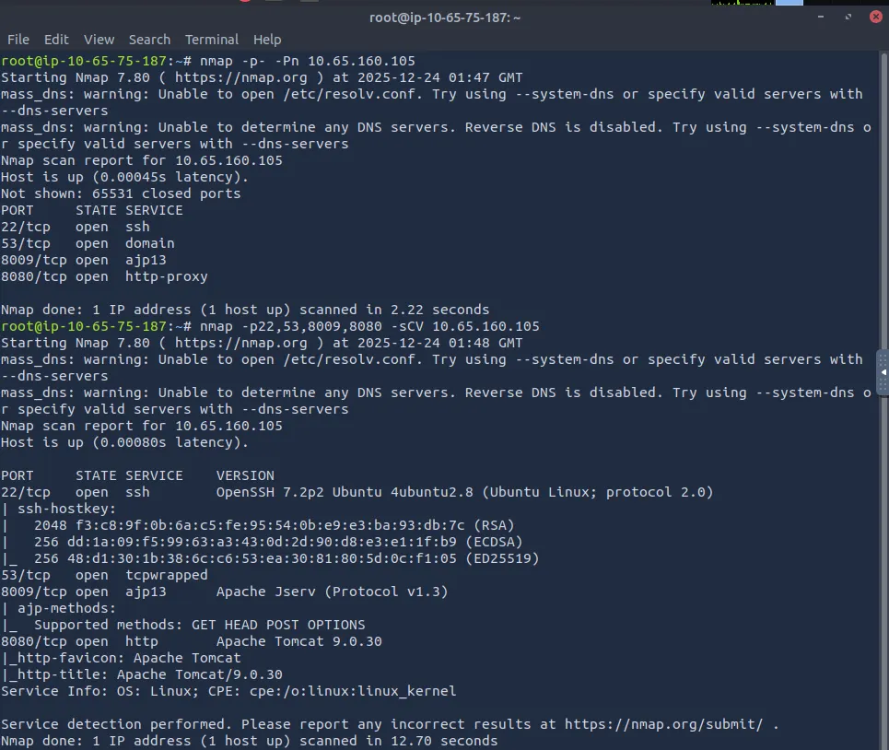Screen dimensions: 889x750
Task: Click the terminal's vertical scrollbar track
Action: 883,553
